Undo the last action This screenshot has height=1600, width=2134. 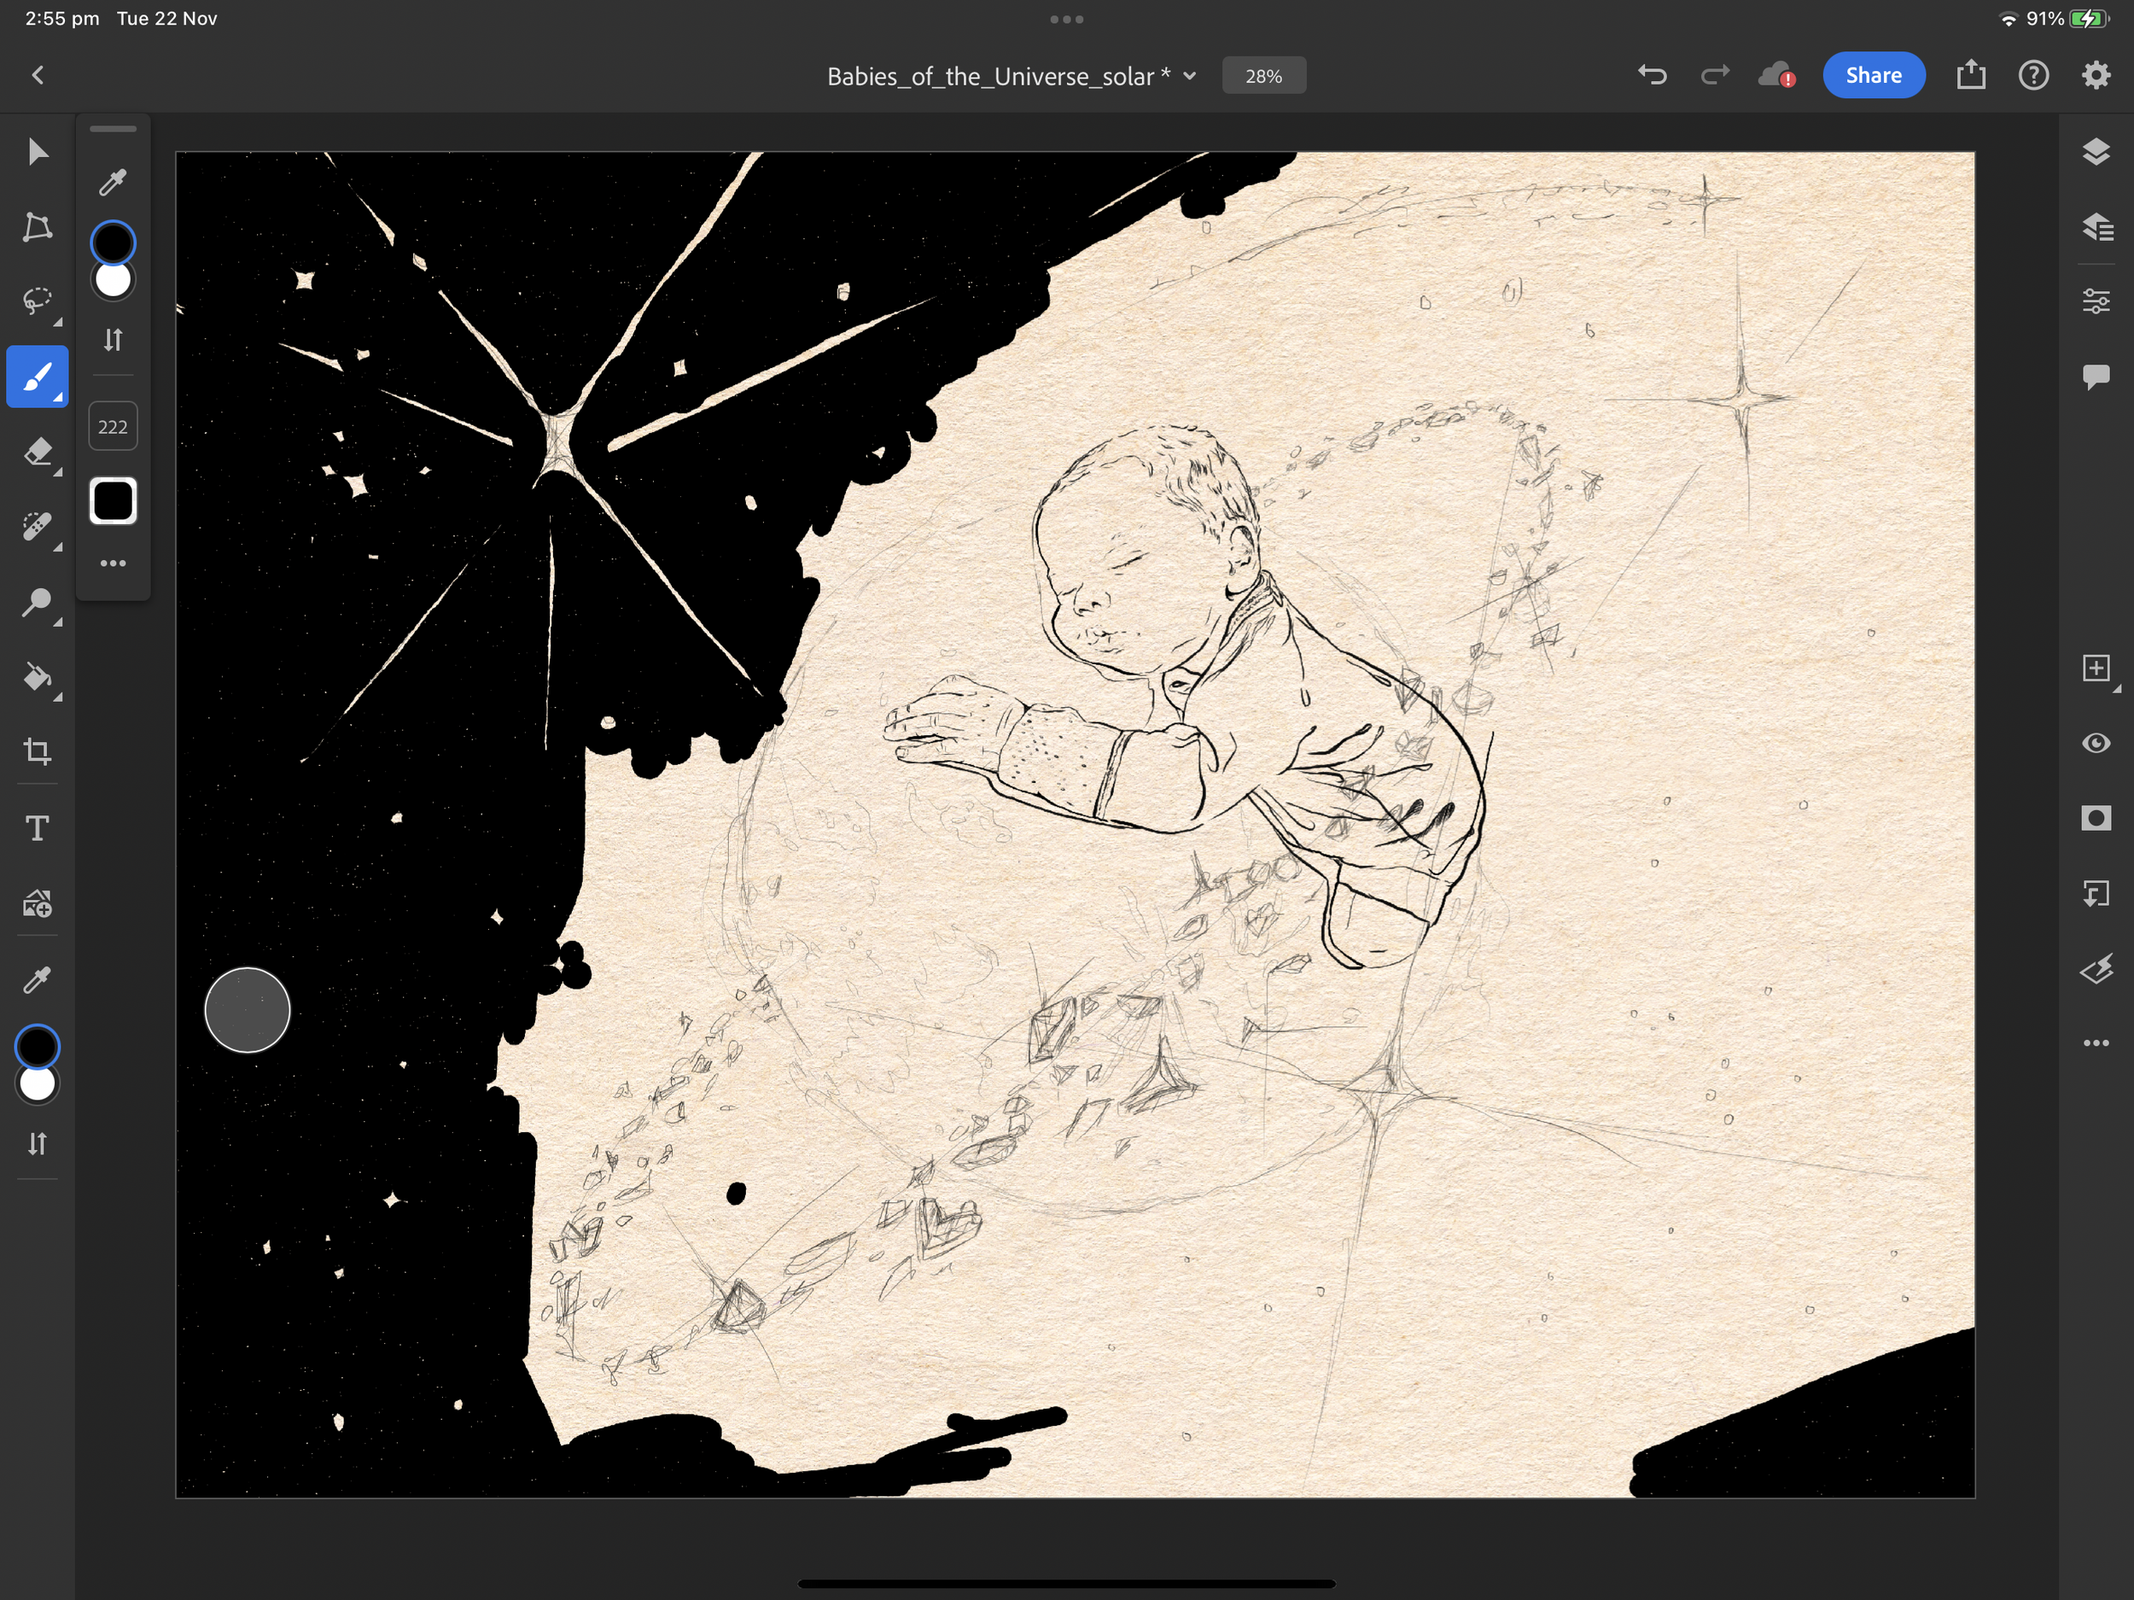[x=1652, y=75]
